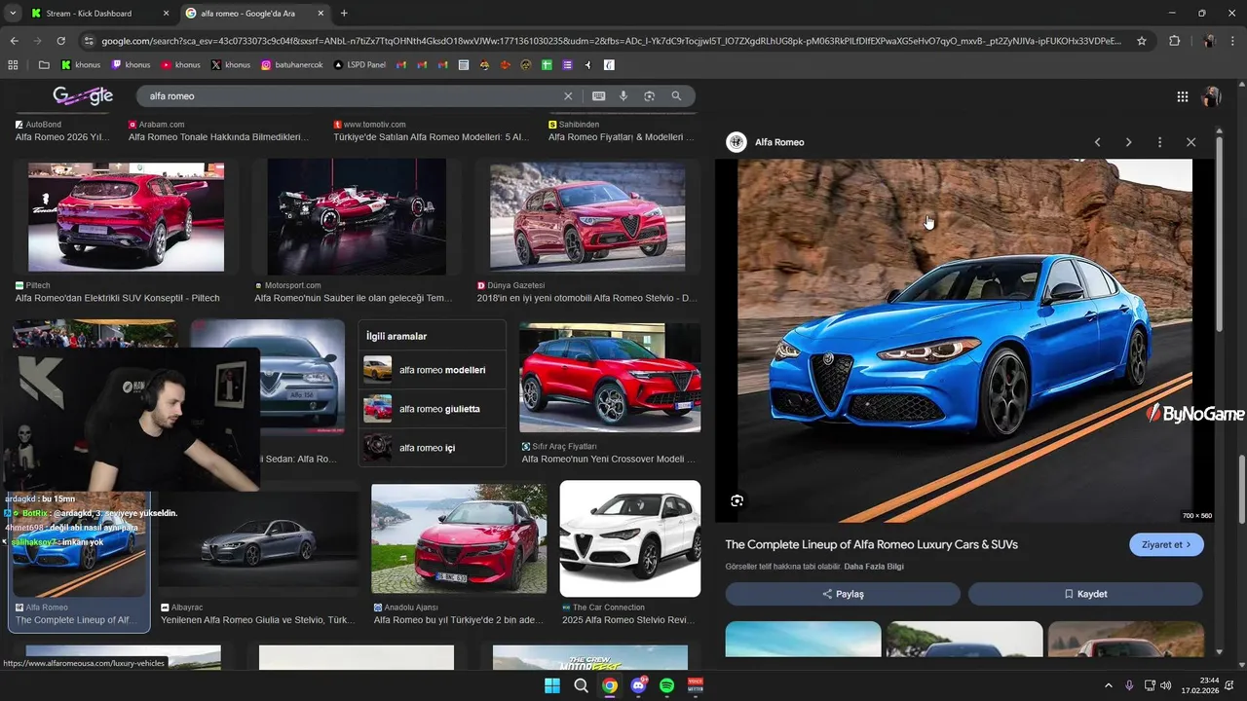Open the Twitch khonus bookmark
The image size is (1247, 701).
click(x=131, y=65)
